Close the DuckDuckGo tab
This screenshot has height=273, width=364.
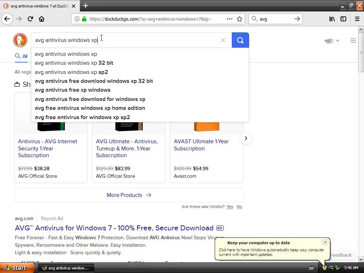pos(74,6)
